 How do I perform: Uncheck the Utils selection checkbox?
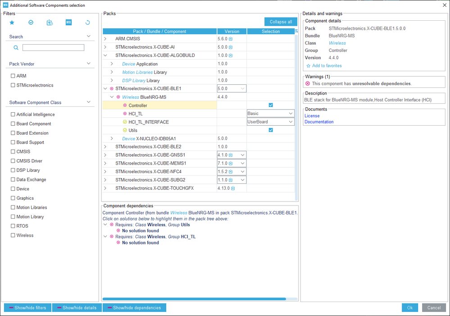point(271,130)
